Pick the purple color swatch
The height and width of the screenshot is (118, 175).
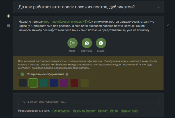pyautogui.click(x=64, y=83)
